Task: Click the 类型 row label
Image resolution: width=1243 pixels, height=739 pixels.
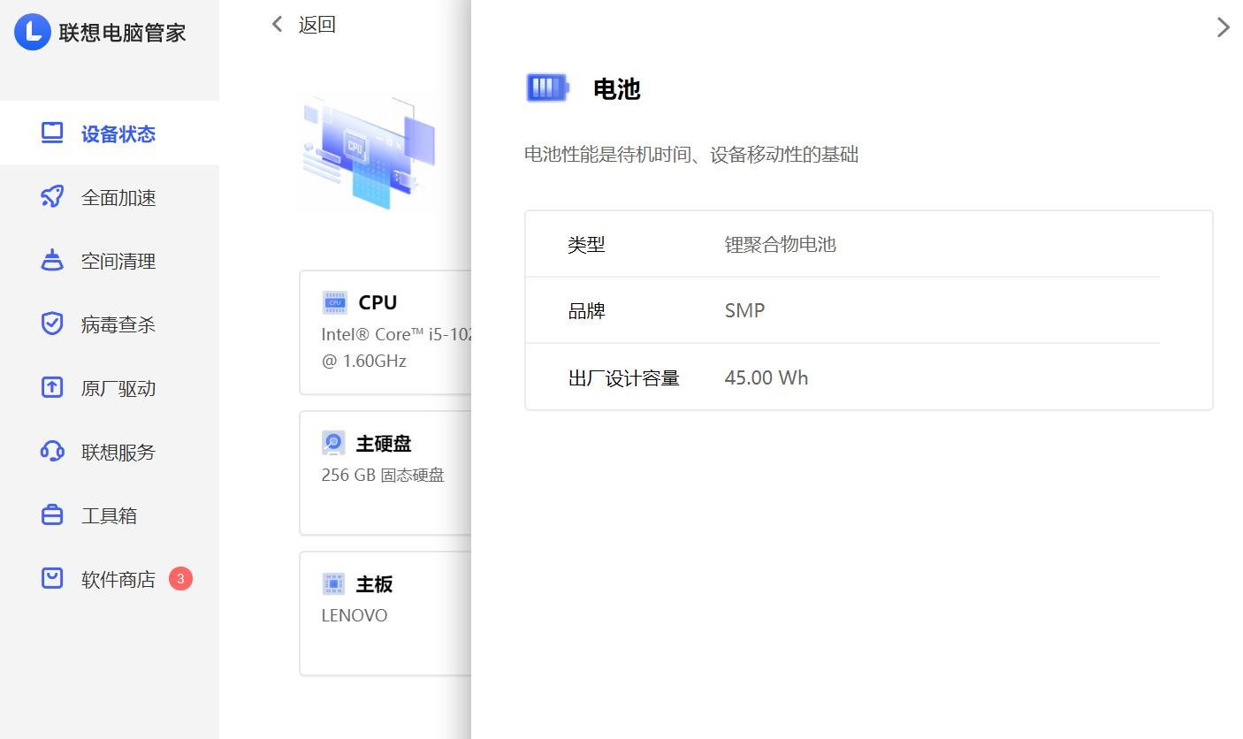Action: (x=586, y=245)
